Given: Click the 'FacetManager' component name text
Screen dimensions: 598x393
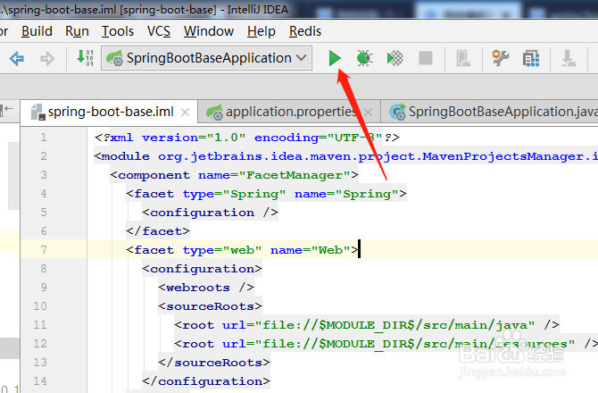Looking at the screenshot, I should click(x=295, y=175).
